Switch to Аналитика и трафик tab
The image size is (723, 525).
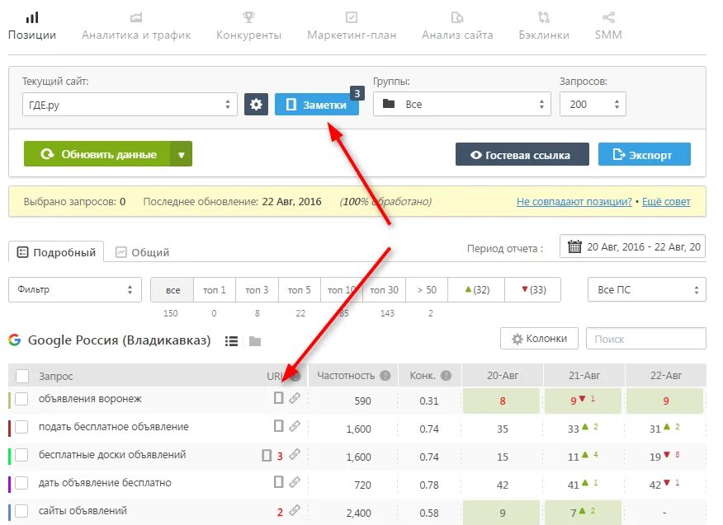(x=136, y=26)
